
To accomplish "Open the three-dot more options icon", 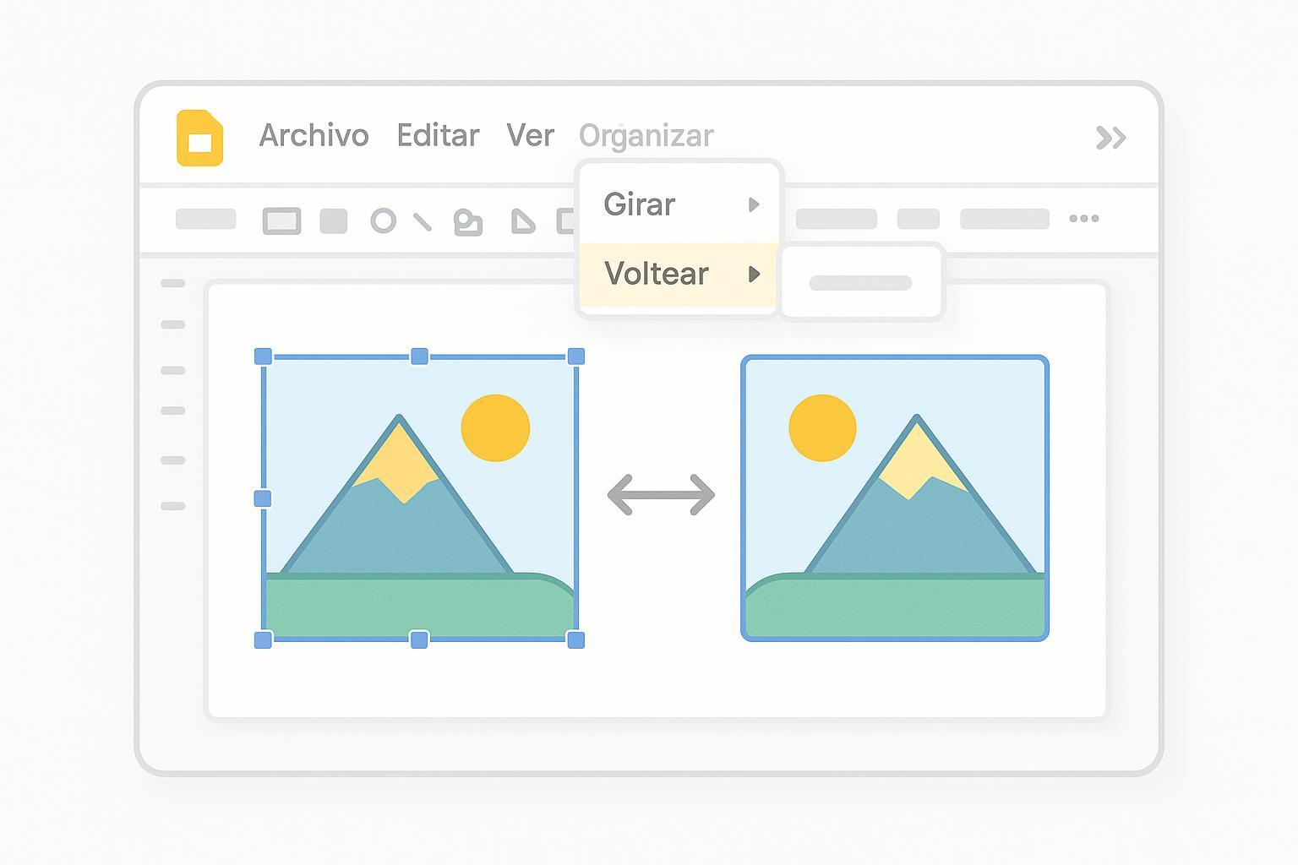I will 1083,219.
